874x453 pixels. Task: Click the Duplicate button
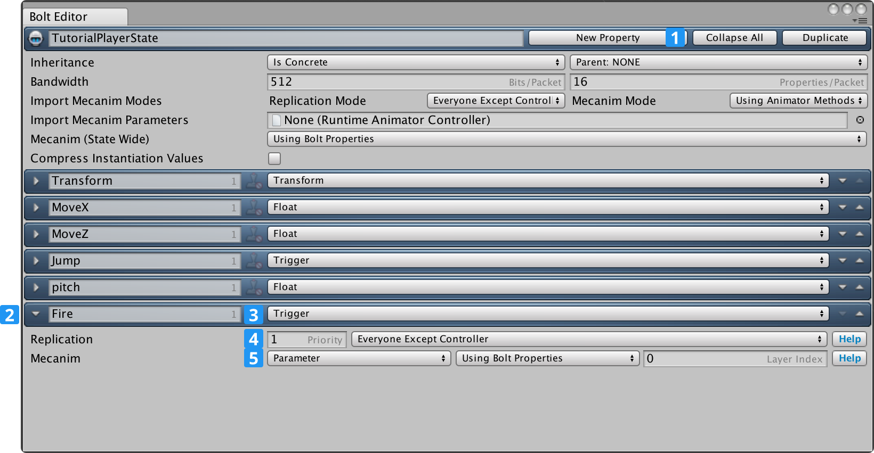pos(825,38)
